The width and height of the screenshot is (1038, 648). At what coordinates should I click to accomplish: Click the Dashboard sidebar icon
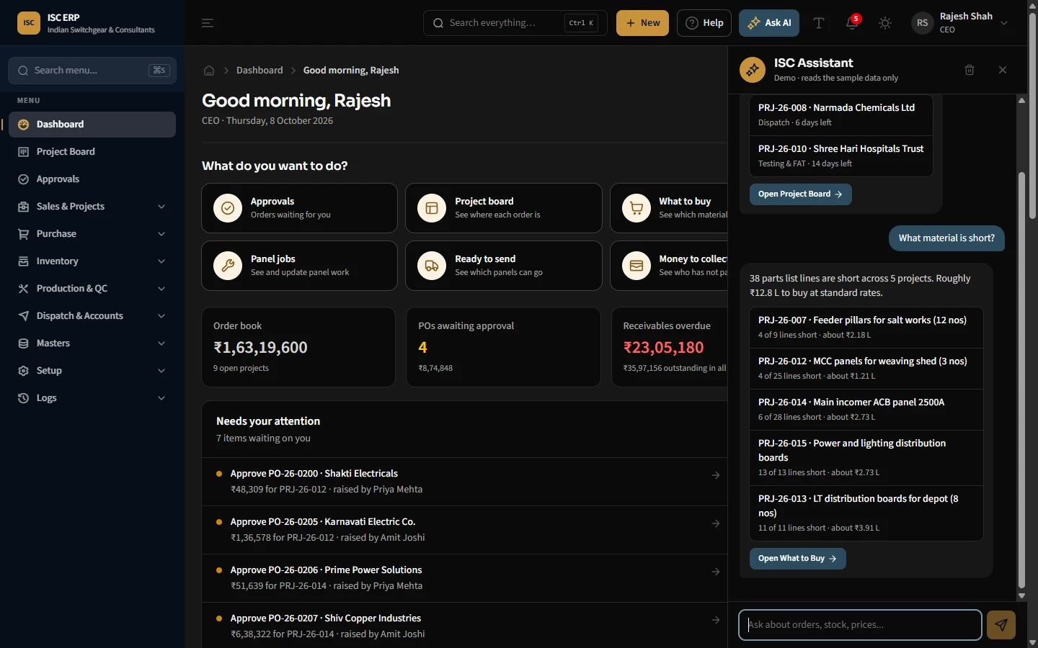point(23,125)
